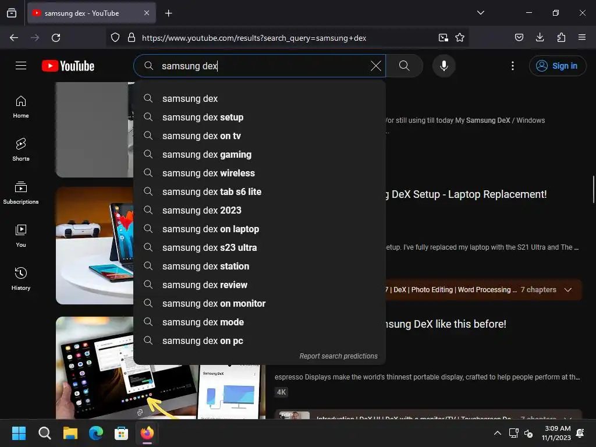Open the DeX Setup - Laptop Replacement video title
This screenshot has width=596, height=447.
(466, 194)
